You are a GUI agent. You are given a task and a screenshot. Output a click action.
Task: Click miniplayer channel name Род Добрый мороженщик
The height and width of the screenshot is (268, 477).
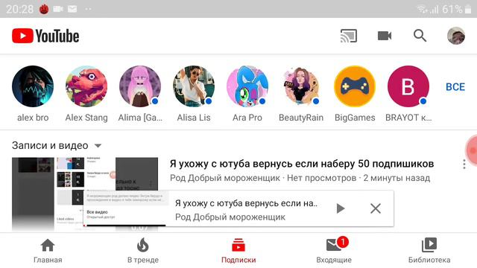230,217
